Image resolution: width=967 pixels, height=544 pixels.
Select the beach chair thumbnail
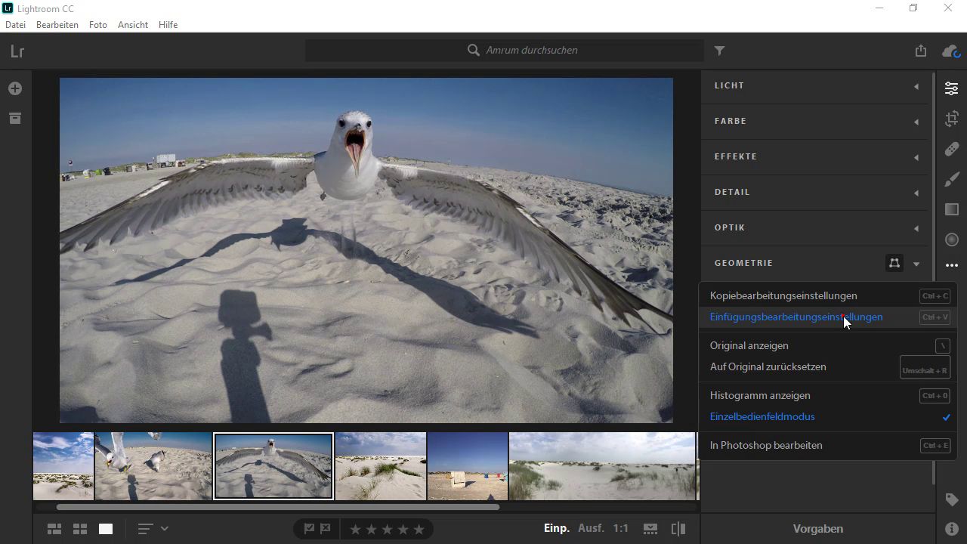[x=468, y=466]
